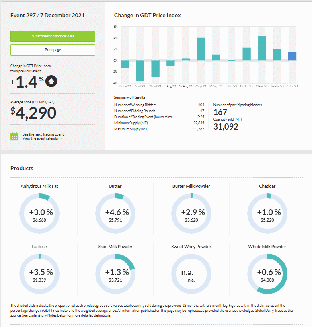Image resolution: width=312 pixels, height=327 pixels.
Task: Open the Whole Milk Powder dial
Action: [267, 274]
